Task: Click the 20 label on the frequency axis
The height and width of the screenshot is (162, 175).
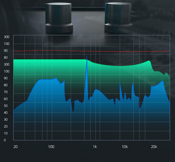Action: click(15, 147)
